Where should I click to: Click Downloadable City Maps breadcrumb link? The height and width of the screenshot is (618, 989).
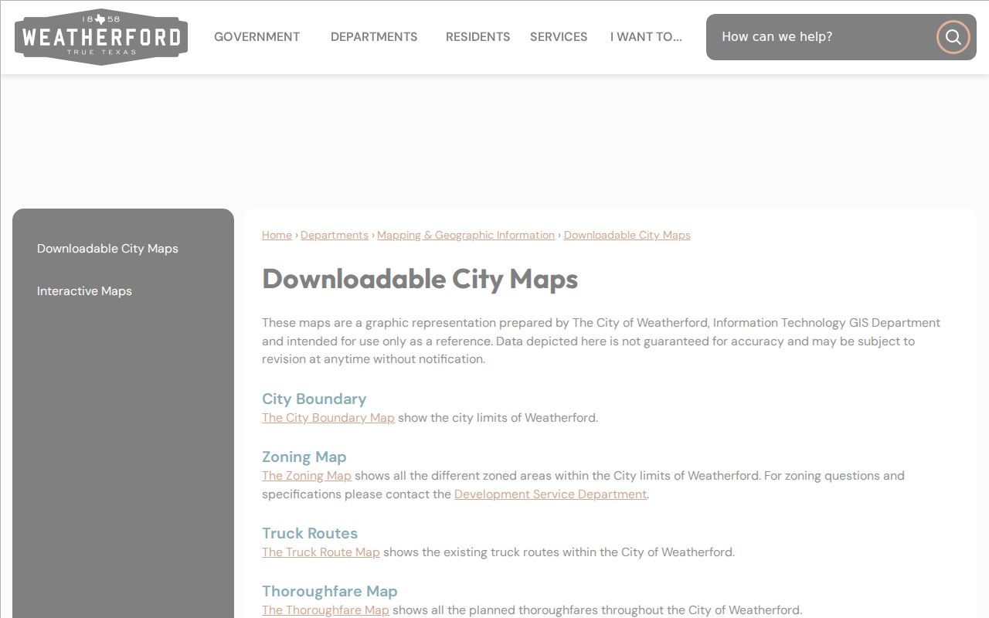[x=627, y=235]
